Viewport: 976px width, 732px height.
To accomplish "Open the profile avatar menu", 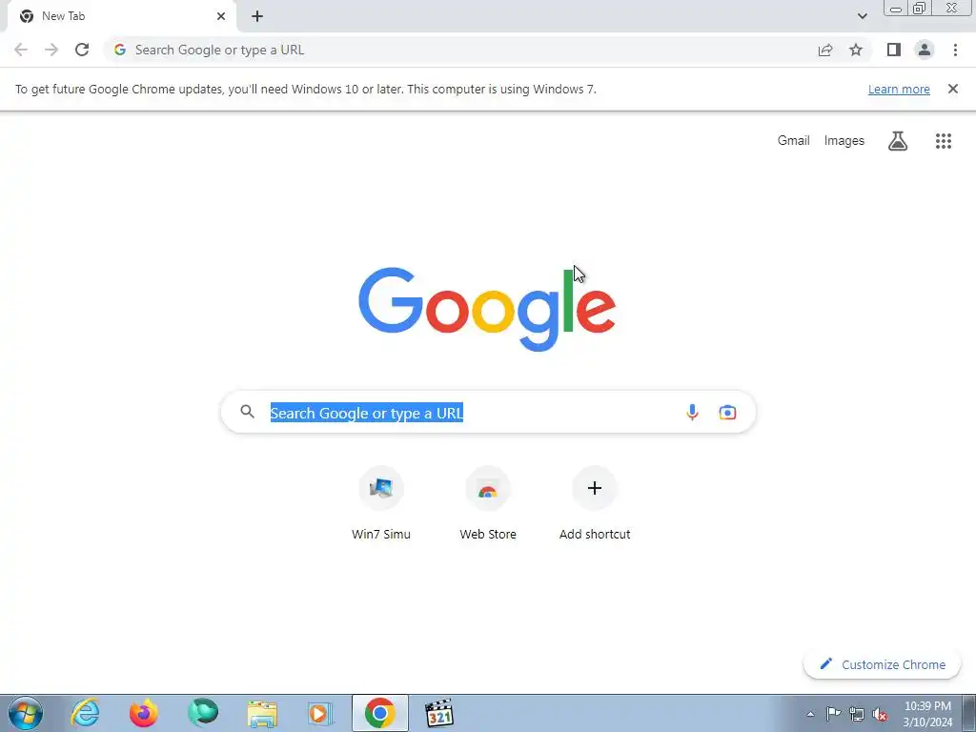I will pos(925,50).
